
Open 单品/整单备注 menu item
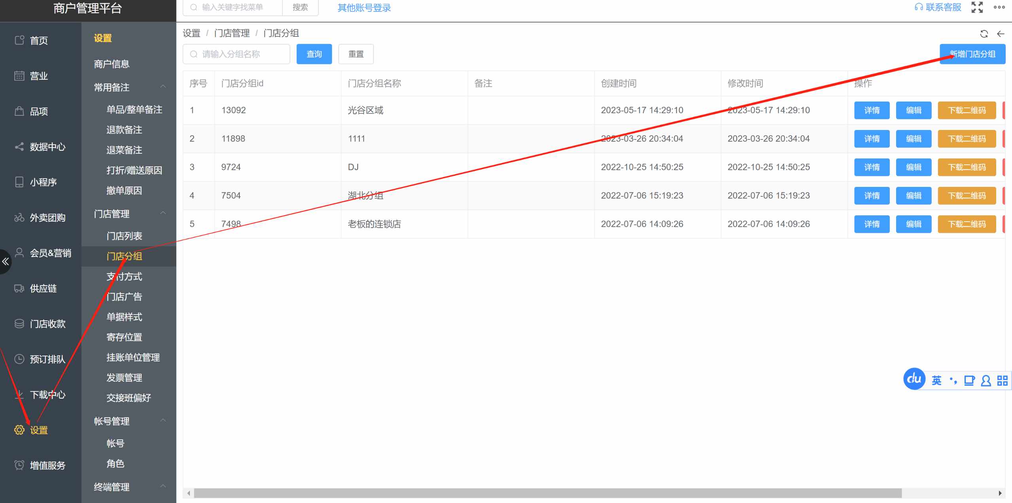click(134, 109)
